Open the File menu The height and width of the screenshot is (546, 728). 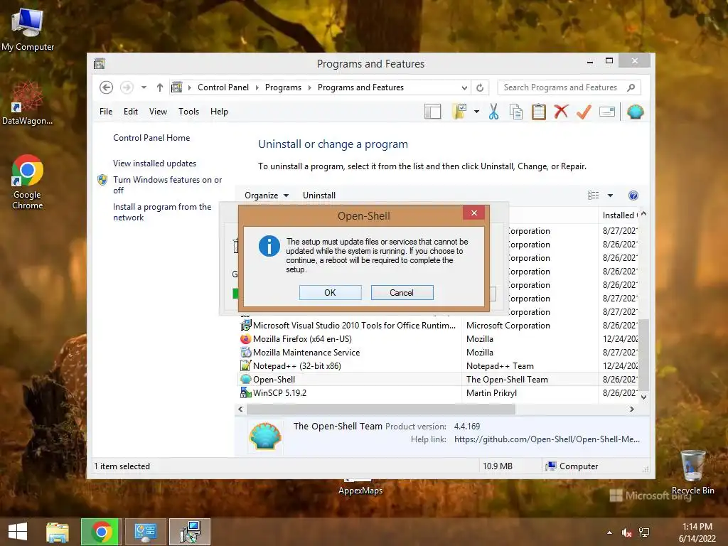coord(106,112)
